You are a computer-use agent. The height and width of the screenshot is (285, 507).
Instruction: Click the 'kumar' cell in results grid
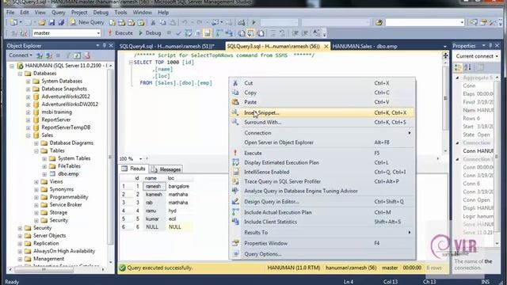154,218
